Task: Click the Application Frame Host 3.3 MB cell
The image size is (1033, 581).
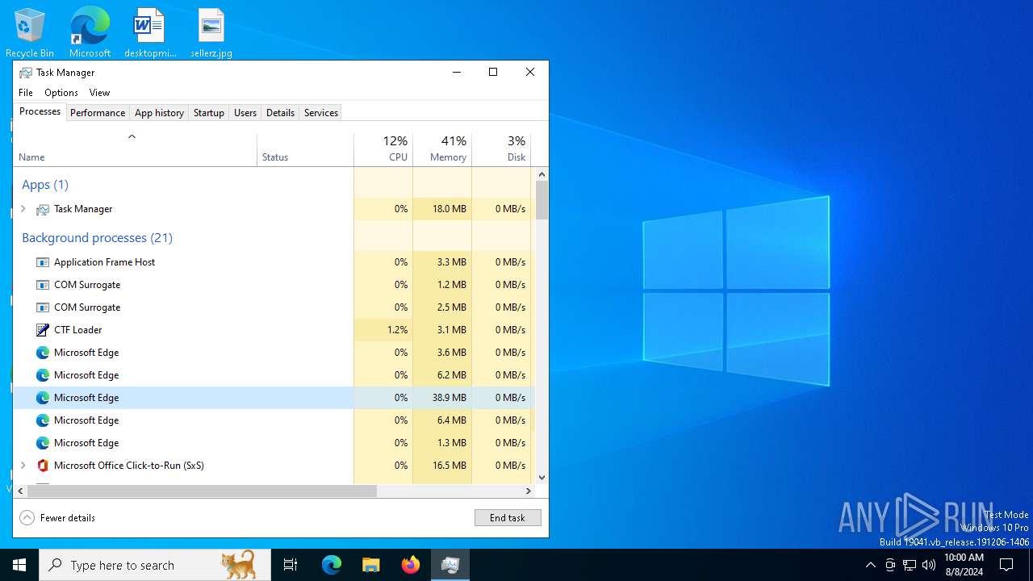Action: (442, 262)
